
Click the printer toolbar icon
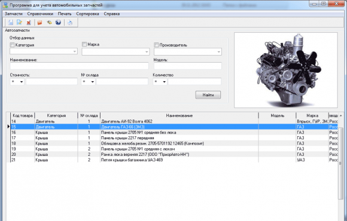click(70, 22)
